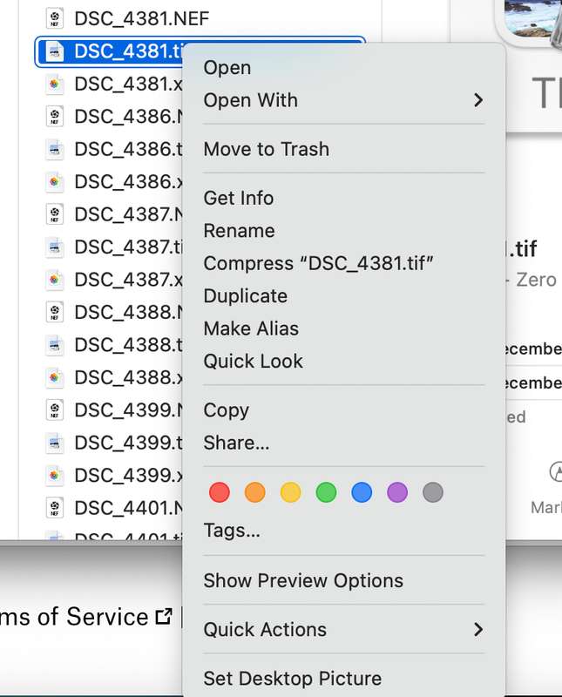Open the Terms of Service link

point(74,617)
